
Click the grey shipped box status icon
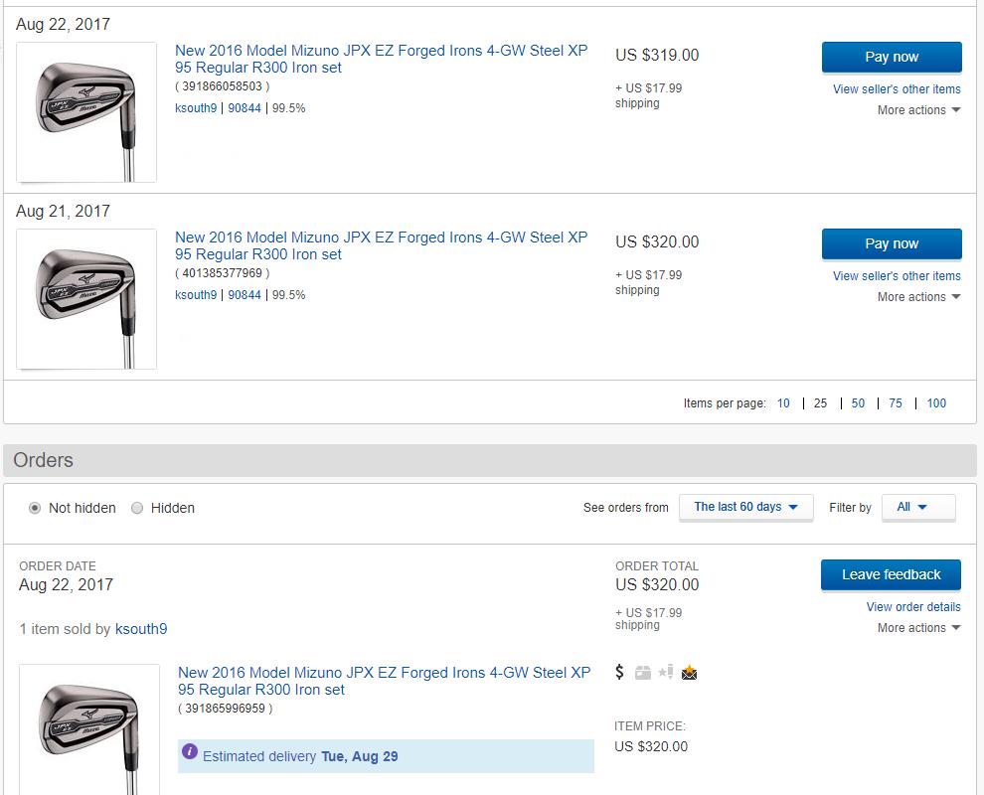(643, 673)
